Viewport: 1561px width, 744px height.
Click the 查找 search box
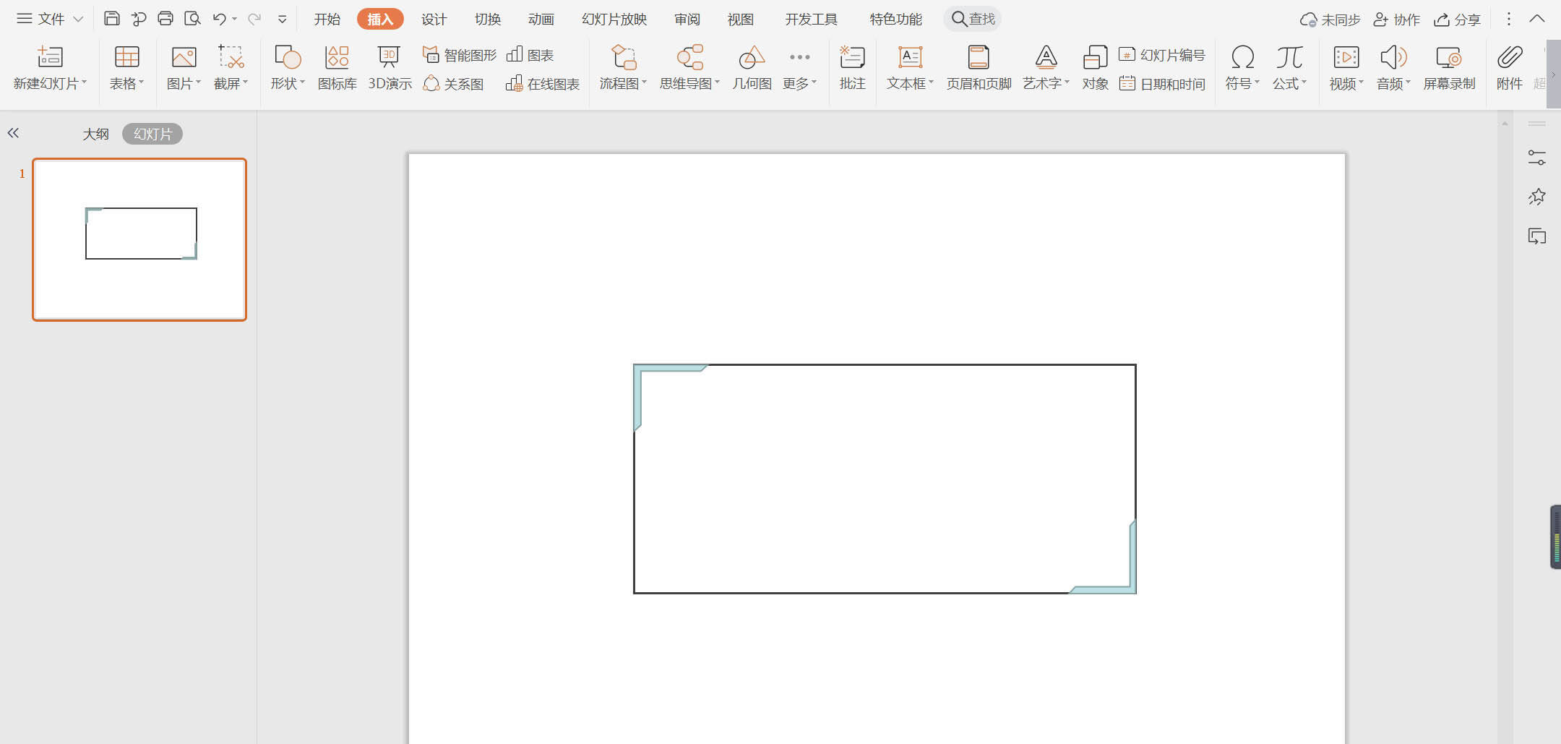coord(973,19)
